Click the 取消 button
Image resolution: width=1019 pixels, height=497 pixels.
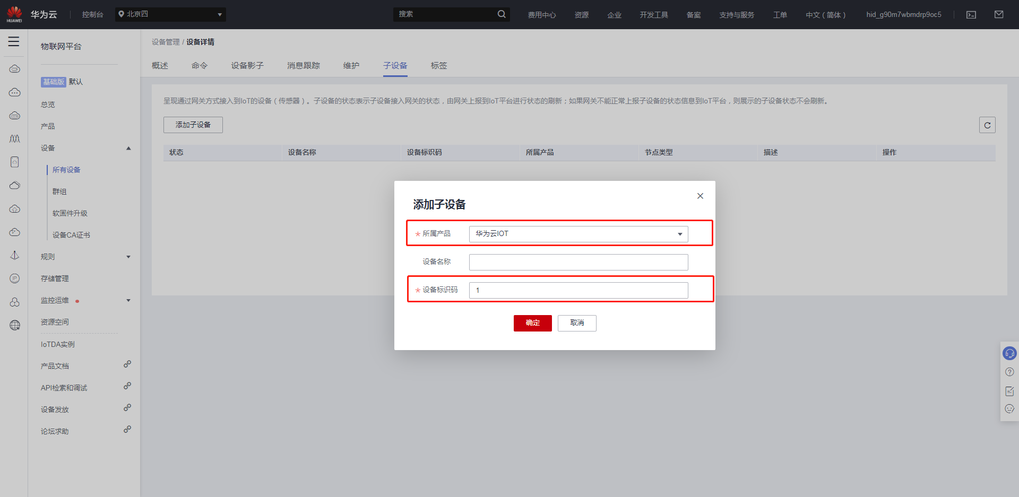576,323
